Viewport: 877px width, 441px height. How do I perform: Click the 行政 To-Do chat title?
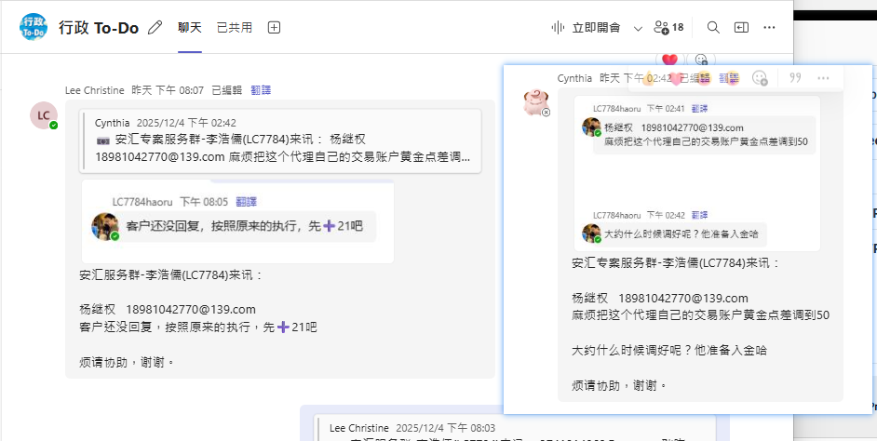point(99,27)
